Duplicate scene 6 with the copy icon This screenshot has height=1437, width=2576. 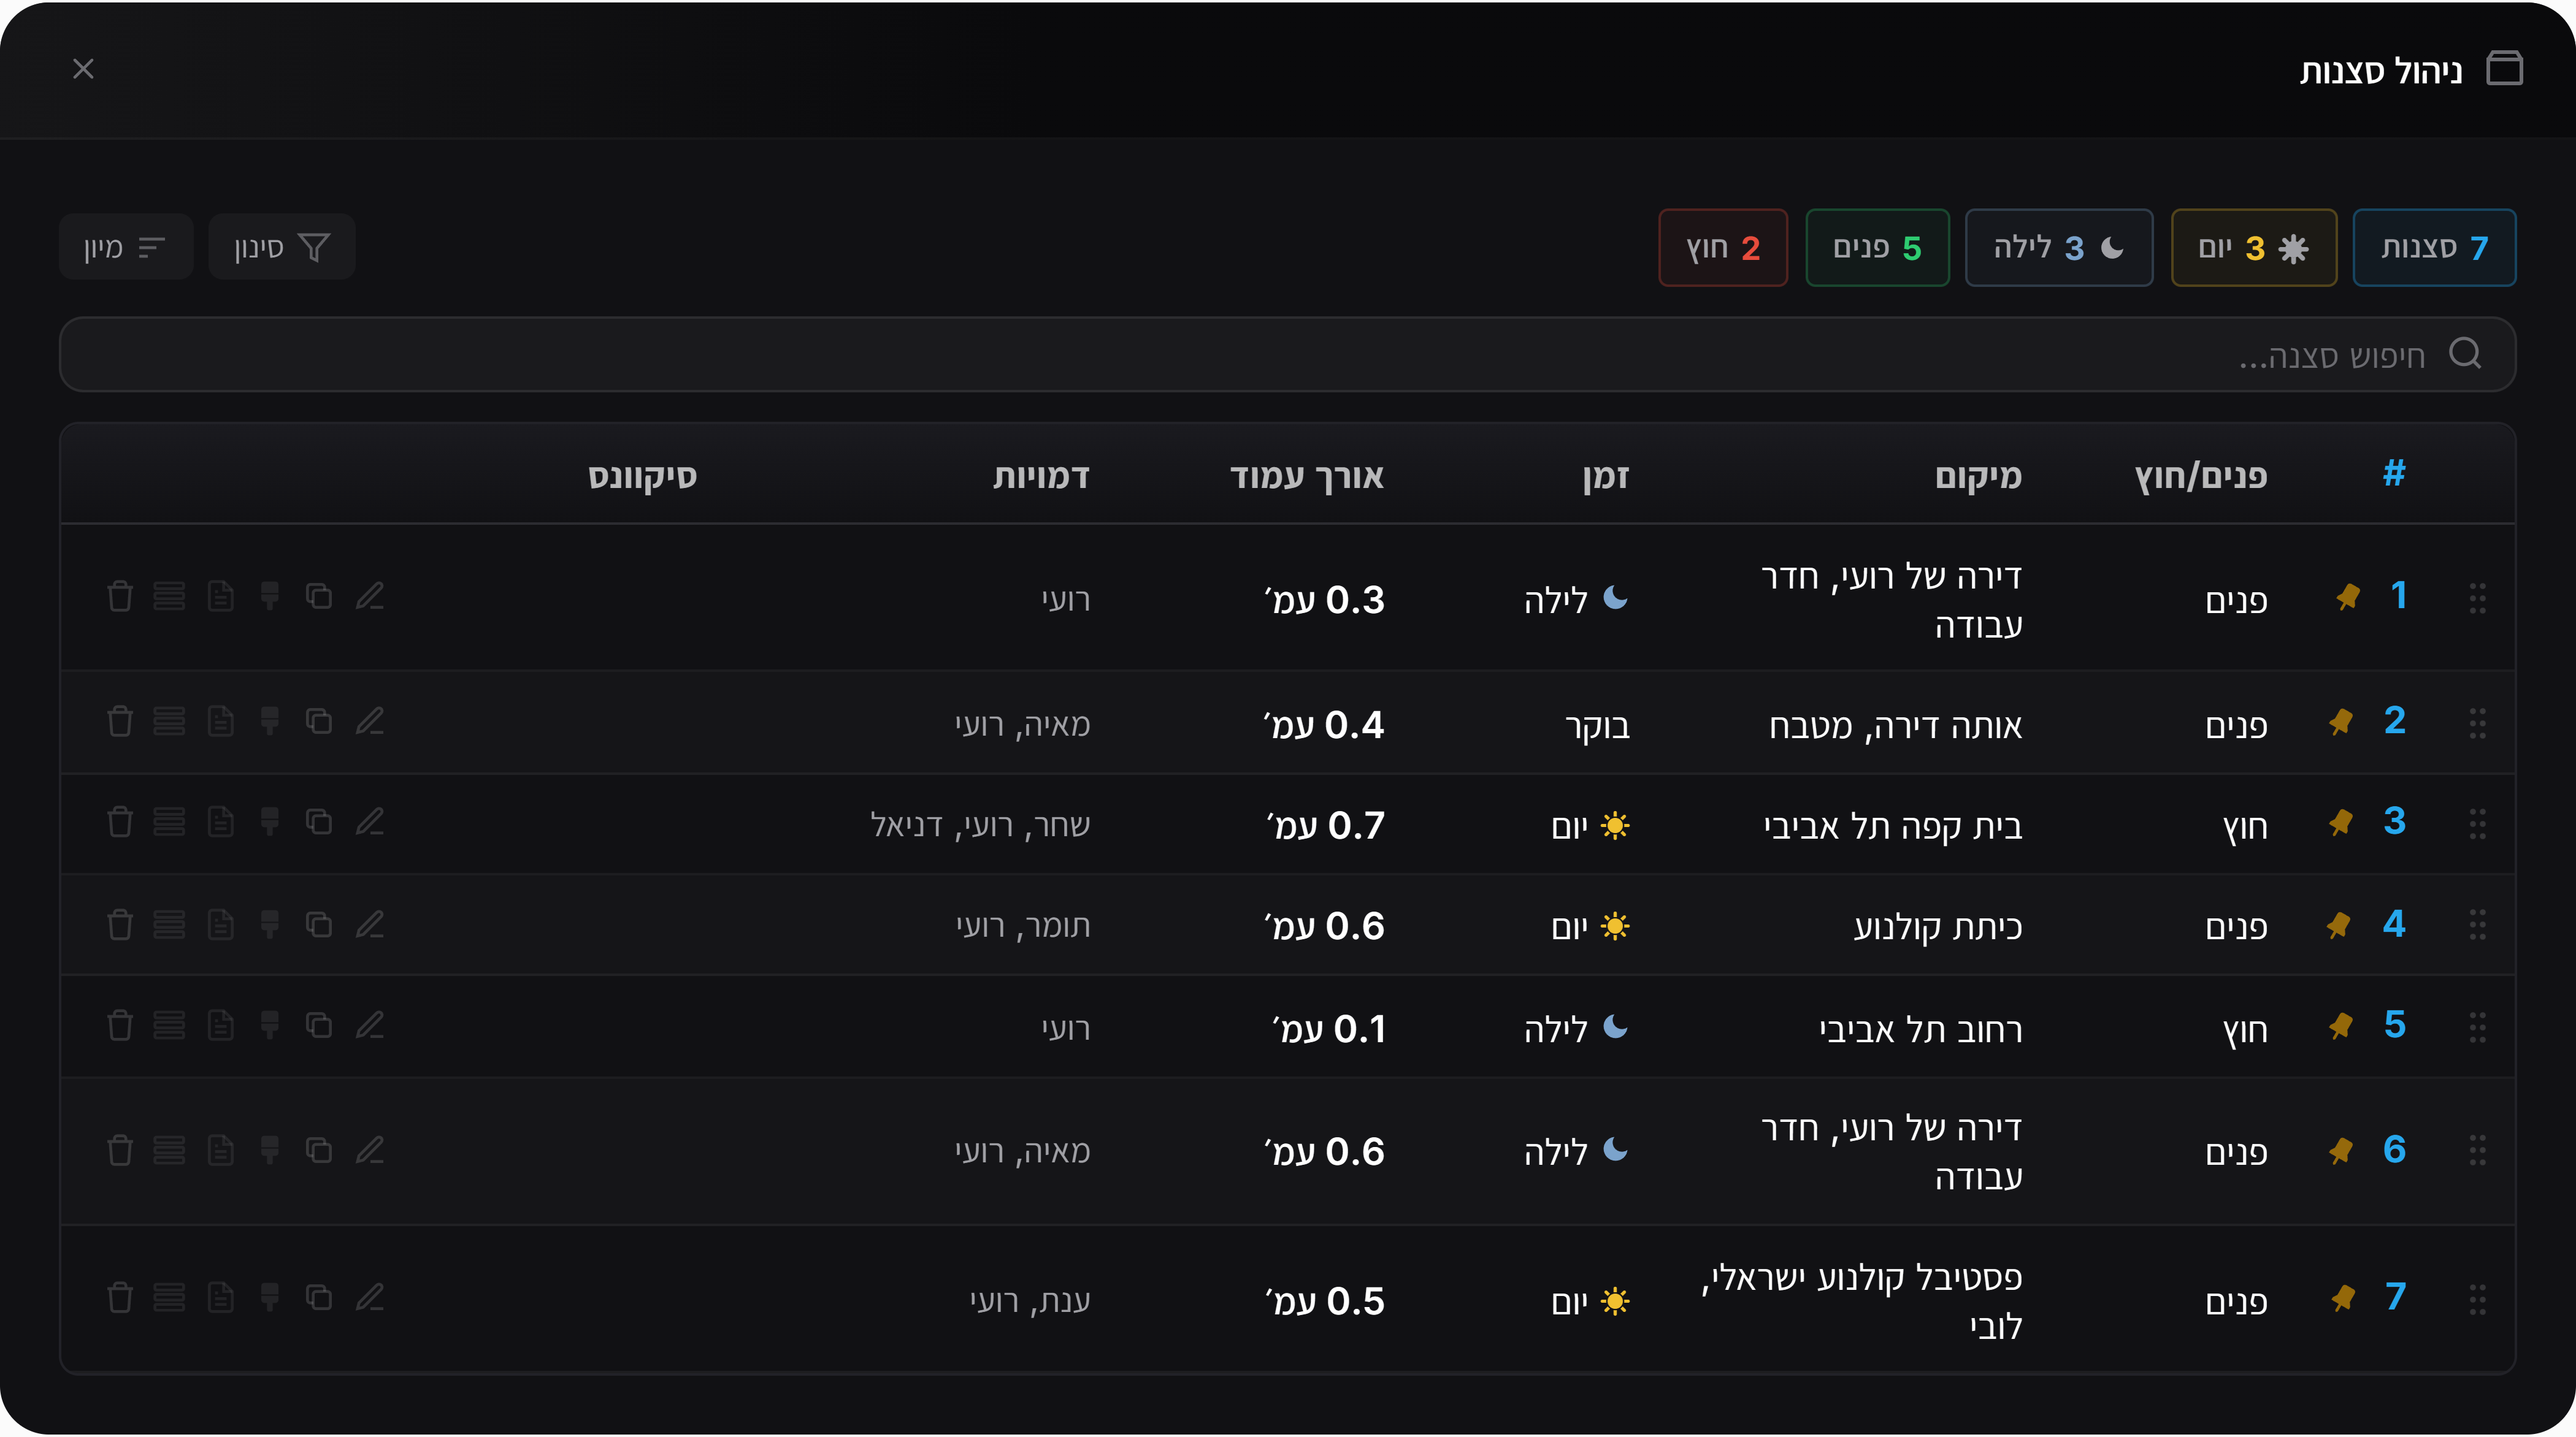(319, 1151)
